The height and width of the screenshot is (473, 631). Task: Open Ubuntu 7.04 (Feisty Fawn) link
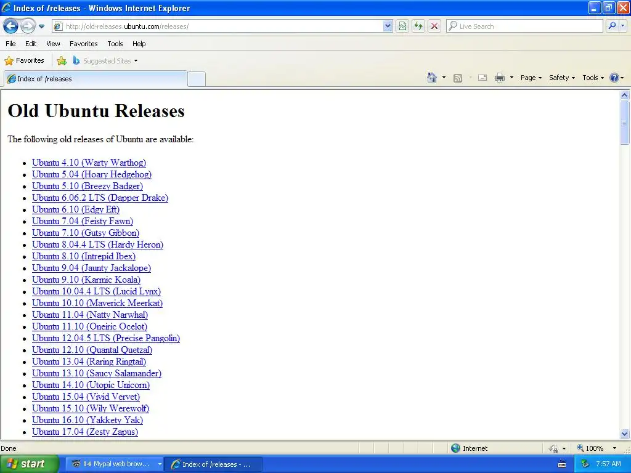point(83,221)
